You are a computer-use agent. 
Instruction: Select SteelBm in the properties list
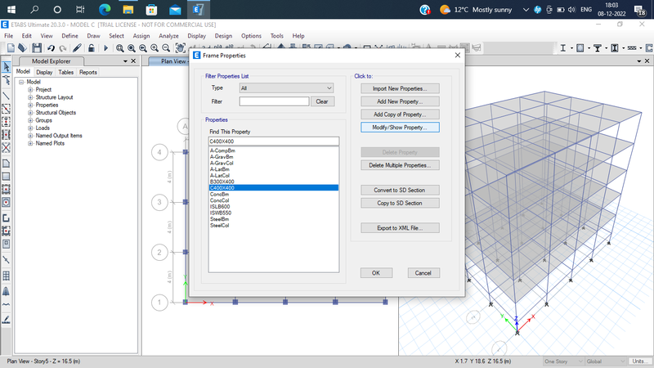point(274,219)
